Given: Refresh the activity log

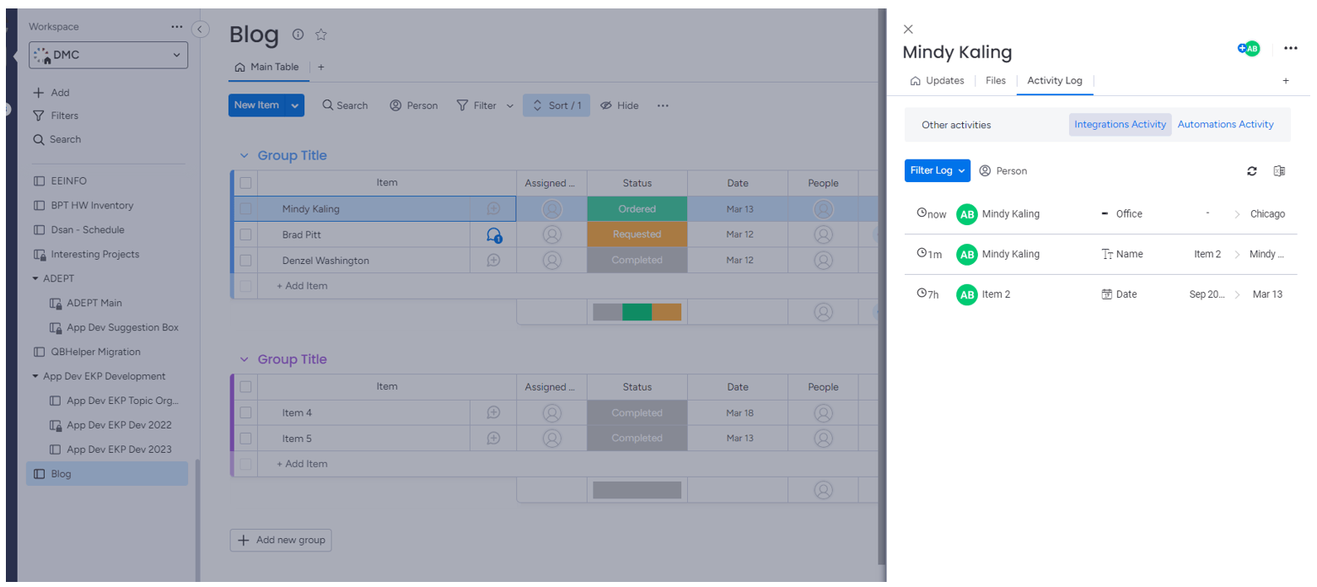Looking at the screenshot, I should [1252, 170].
